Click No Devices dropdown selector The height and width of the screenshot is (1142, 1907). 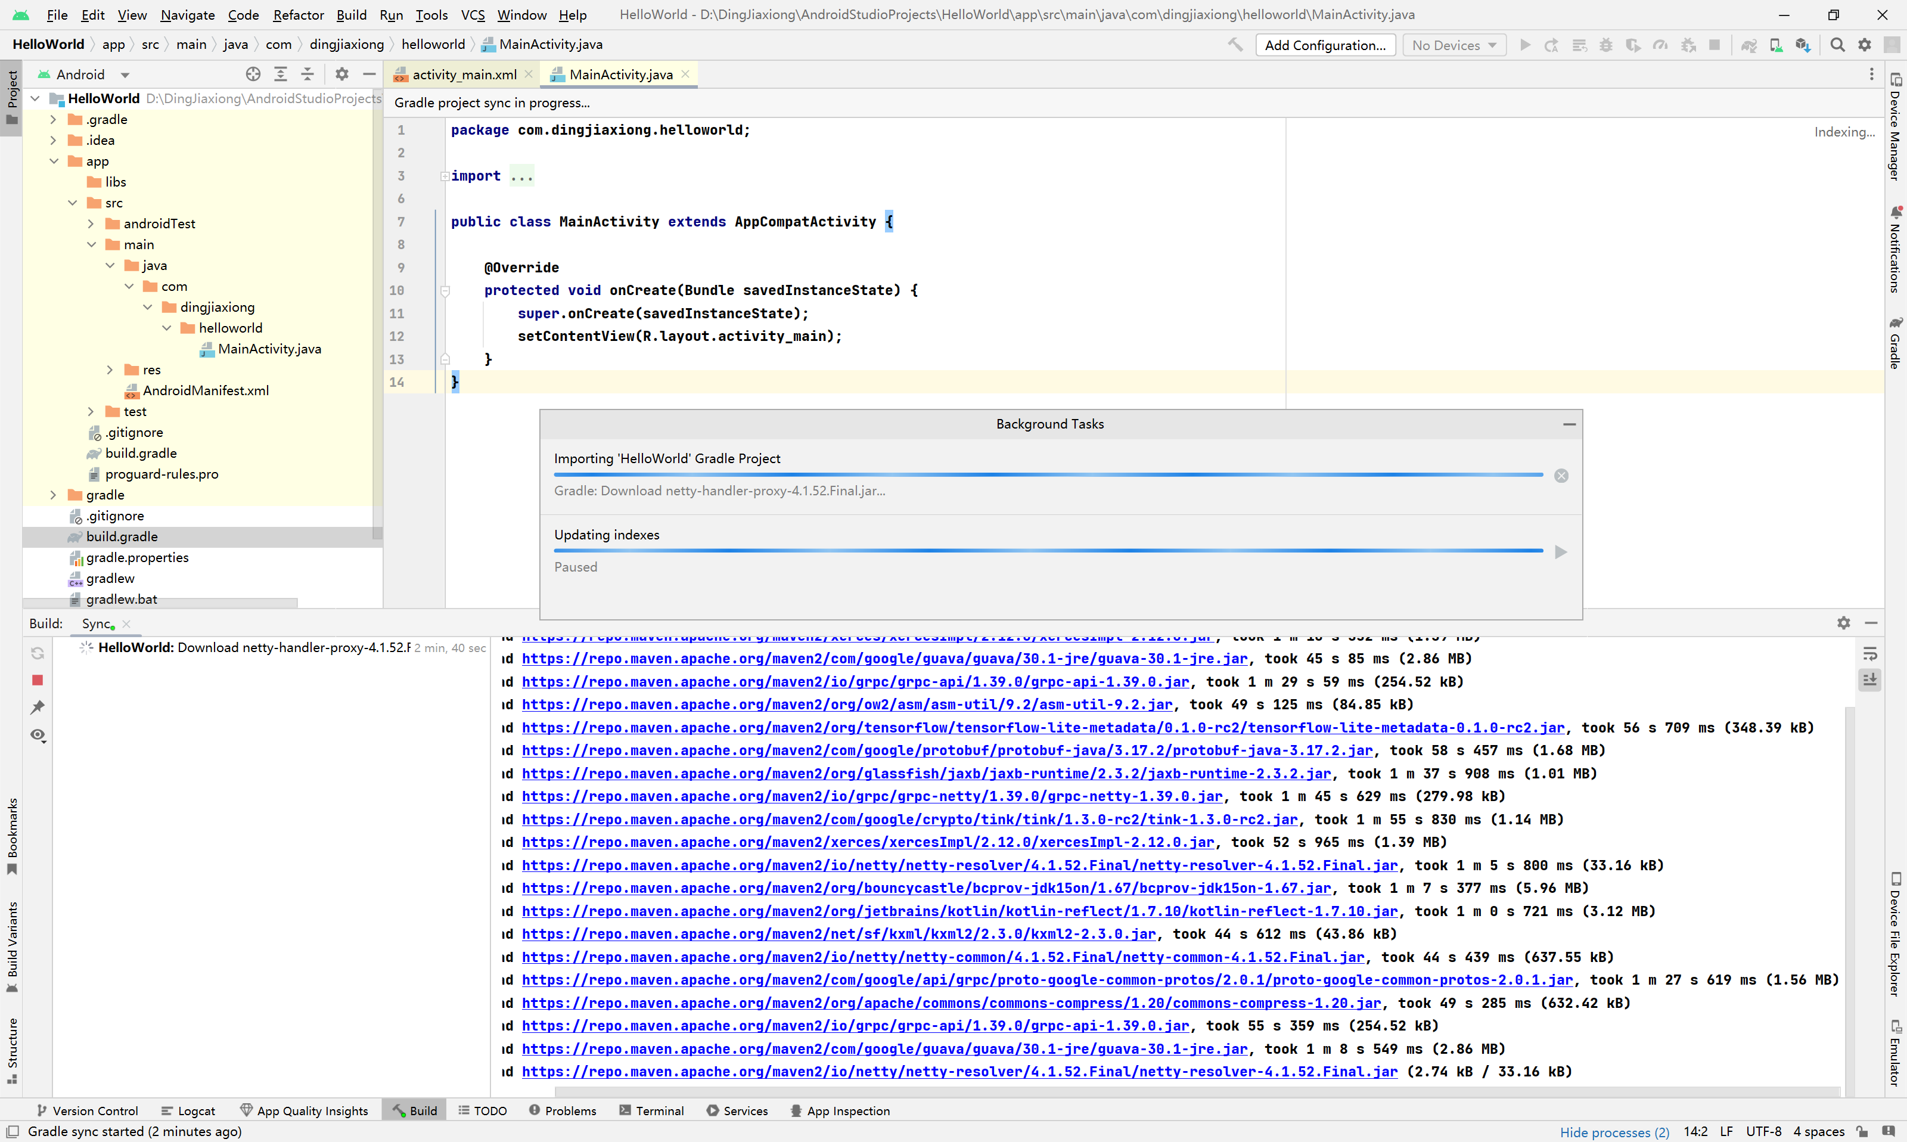(1453, 45)
